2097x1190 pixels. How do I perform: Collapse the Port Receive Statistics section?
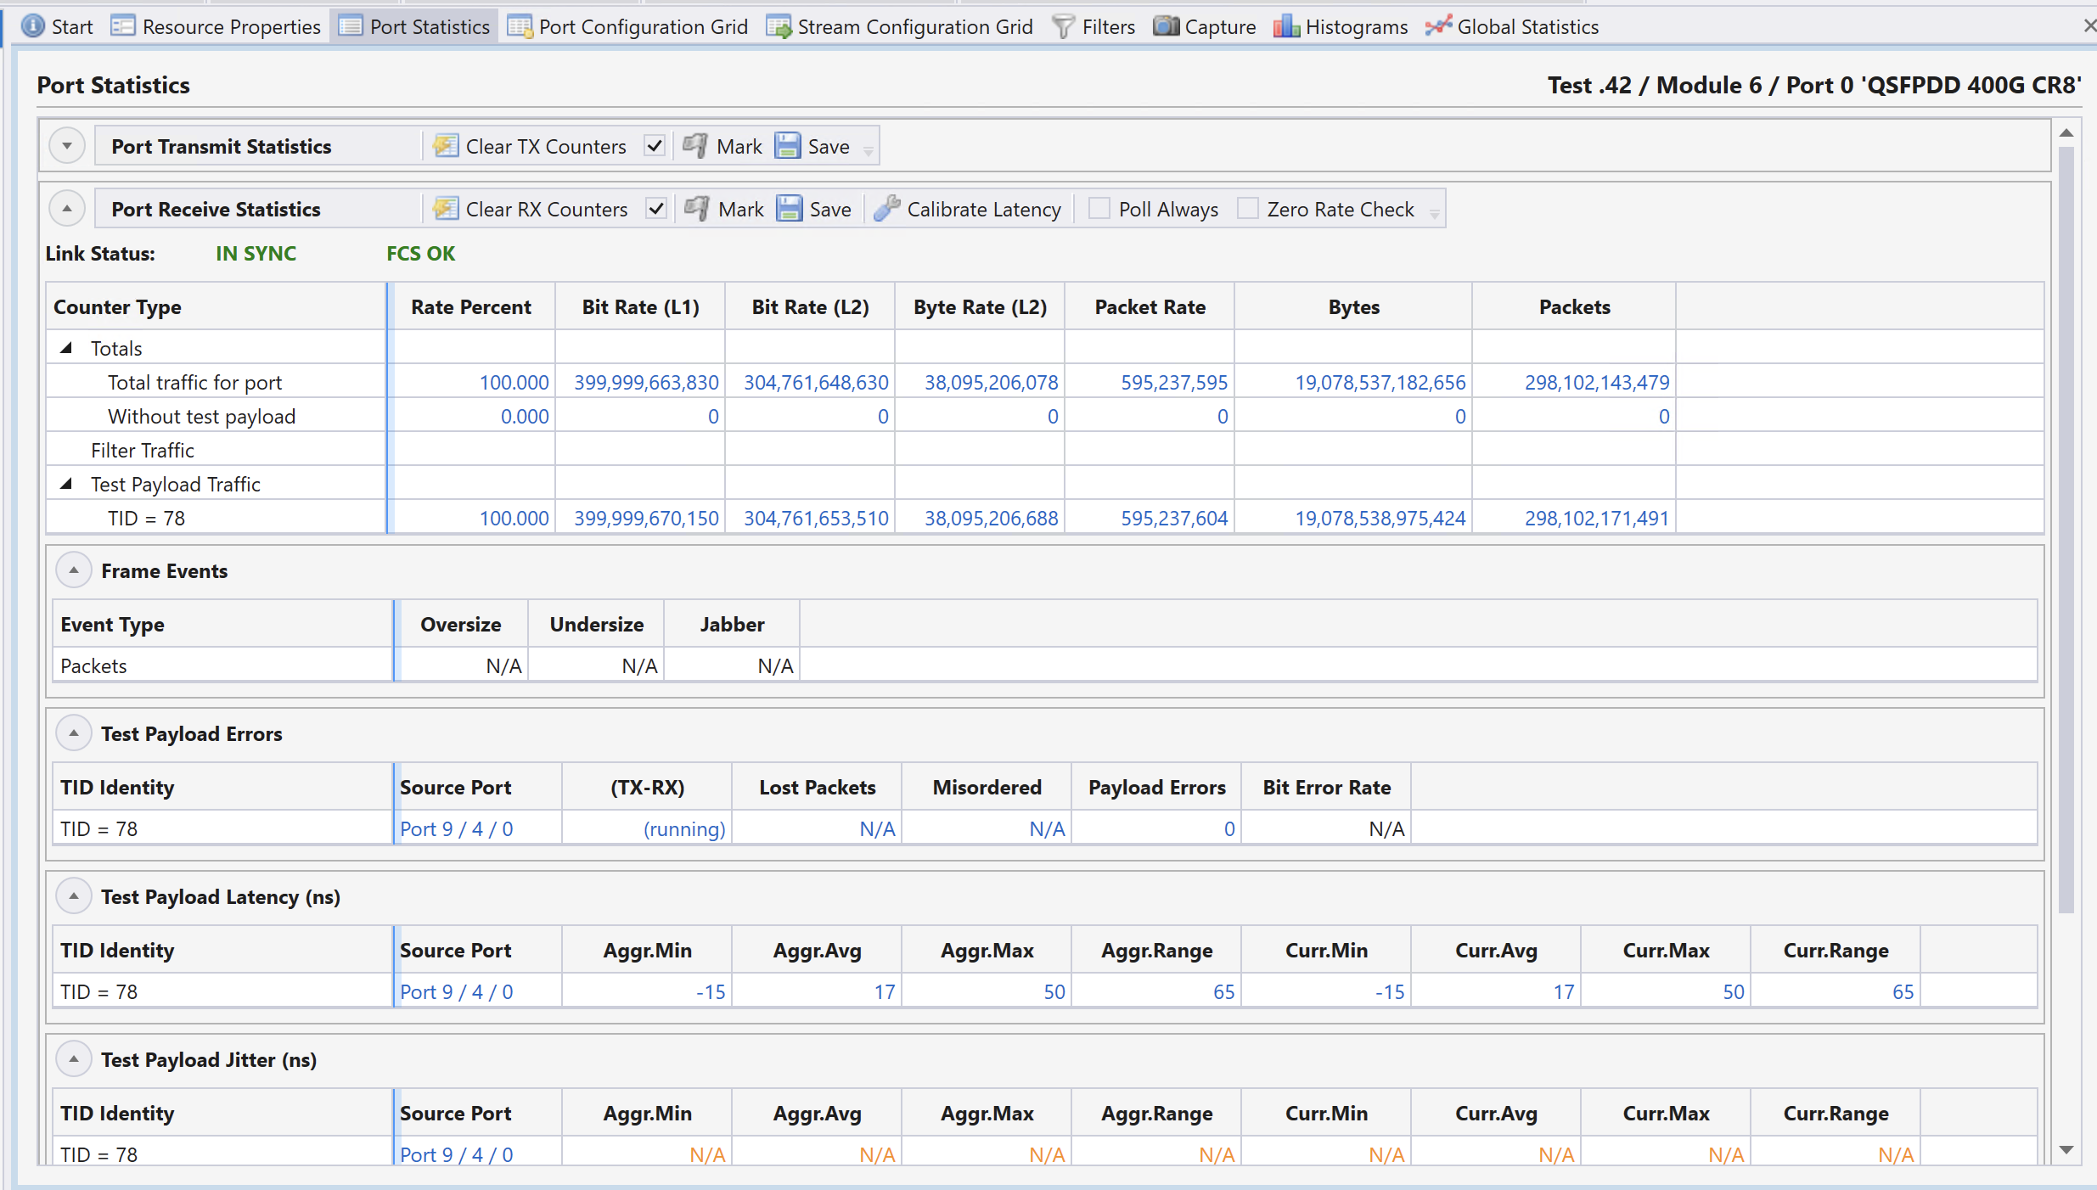67,209
